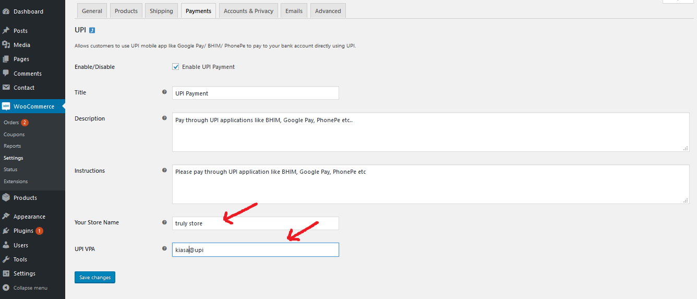This screenshot has height=299, width=697.
Task: Click the WooCommerce logo icon
Action: pyautogui.click(x=6, y=106)
